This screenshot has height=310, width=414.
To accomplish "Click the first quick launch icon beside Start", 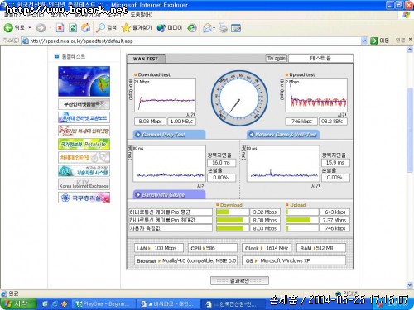I will (45, 304).
